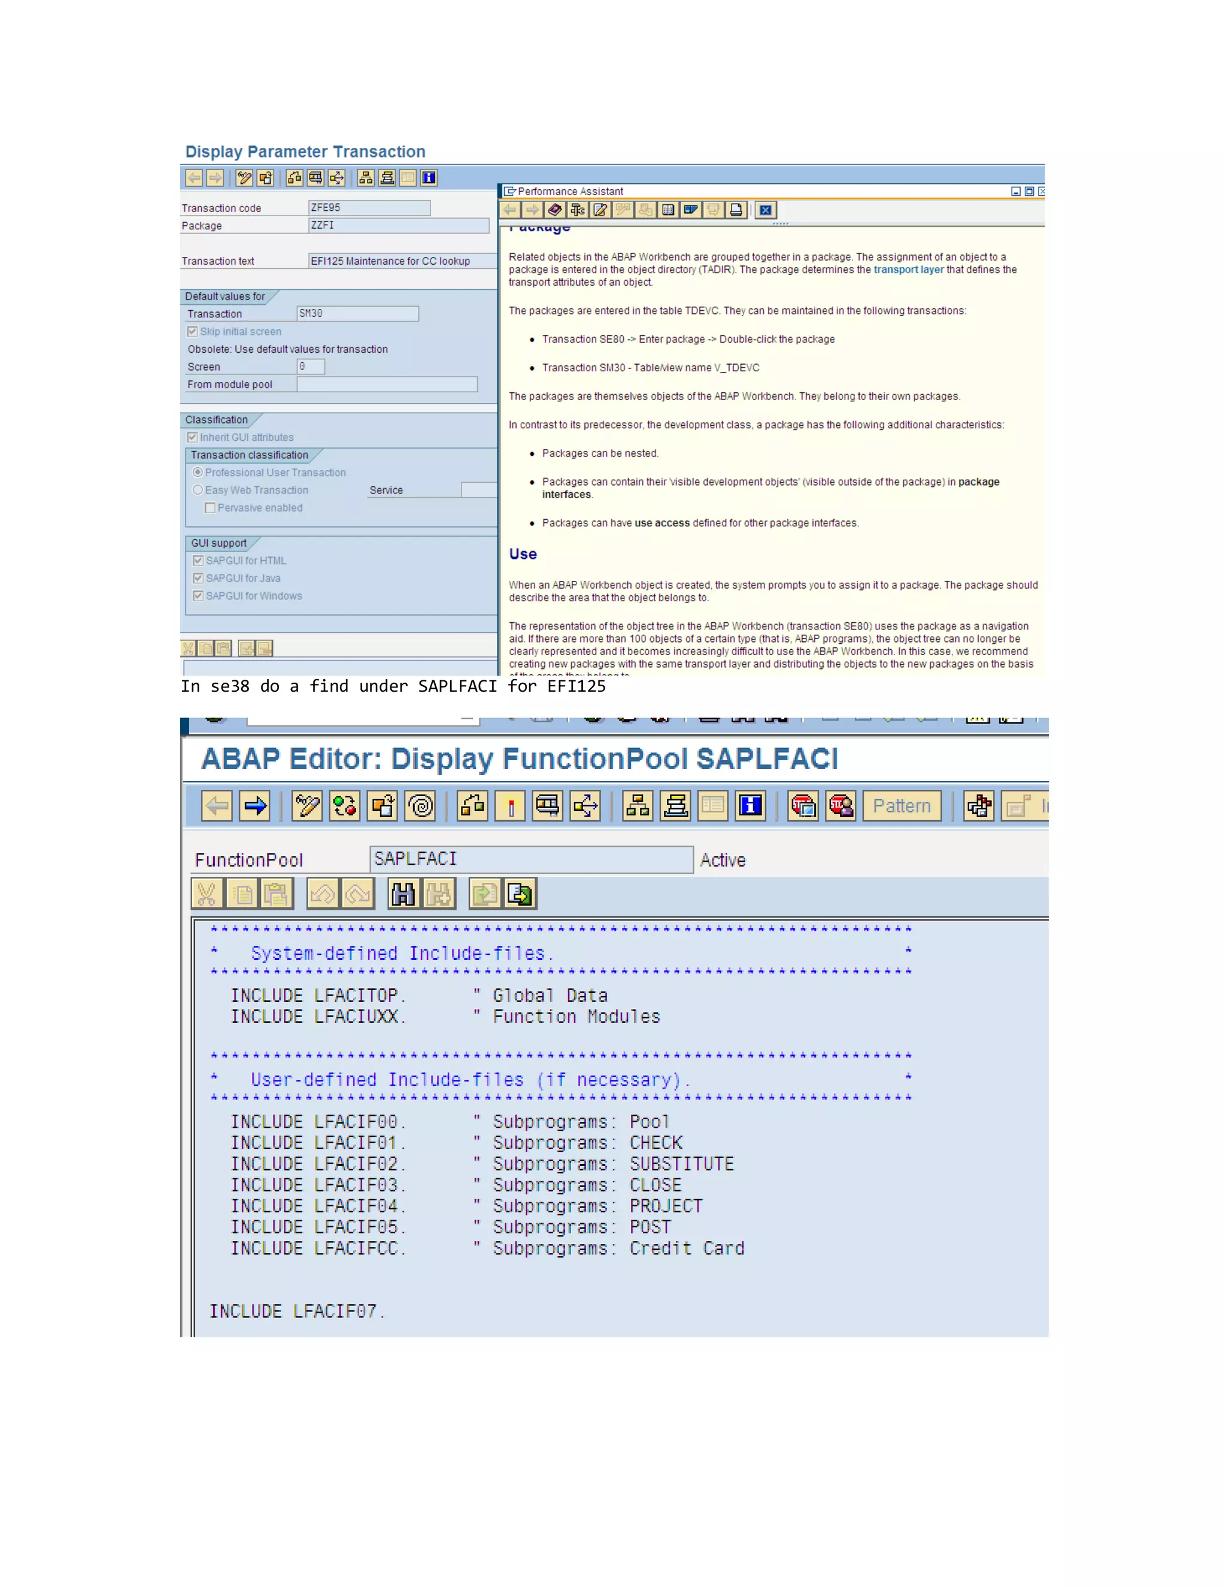
Task: Click Set/Delete session breakpoint stop icon
Action: [803, 806]
